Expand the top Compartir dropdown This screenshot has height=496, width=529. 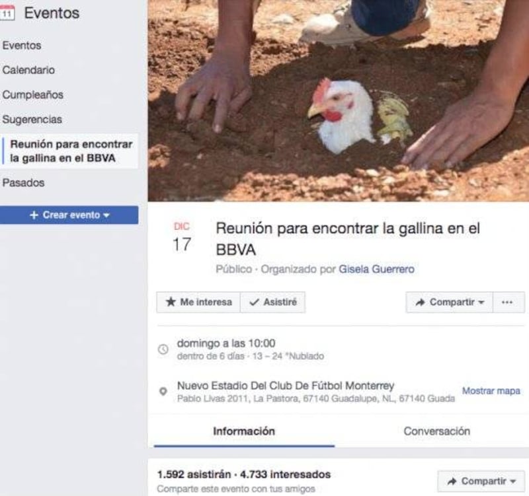(x=450, y=302)
